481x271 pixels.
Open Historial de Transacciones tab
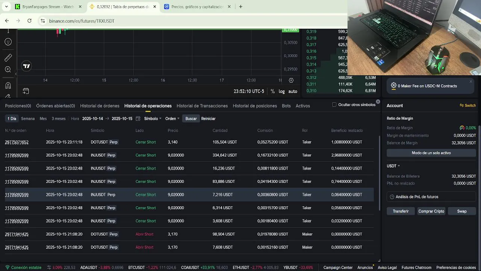point(202,106)
